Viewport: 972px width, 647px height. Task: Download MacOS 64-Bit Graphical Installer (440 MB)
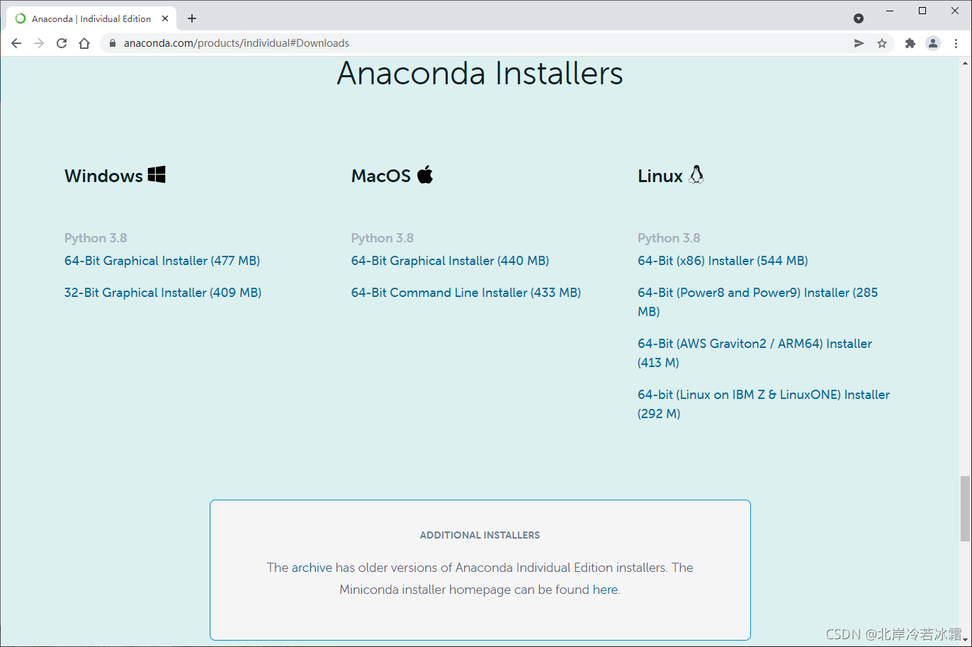[x=450, y=261]
